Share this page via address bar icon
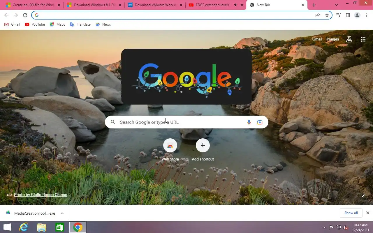 [318, 15]
